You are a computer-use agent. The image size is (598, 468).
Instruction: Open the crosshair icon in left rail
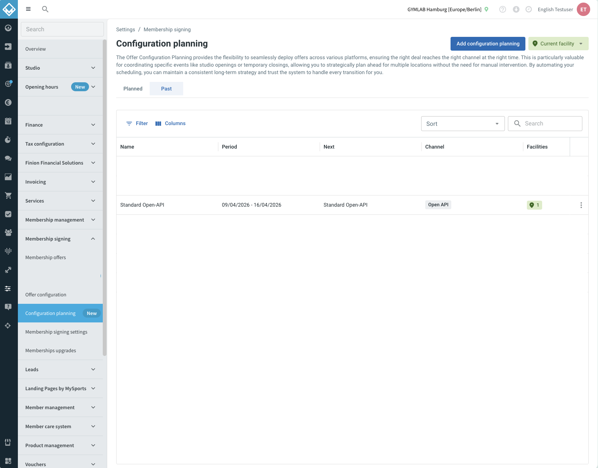pyautogui.click(x=8, y=326)
